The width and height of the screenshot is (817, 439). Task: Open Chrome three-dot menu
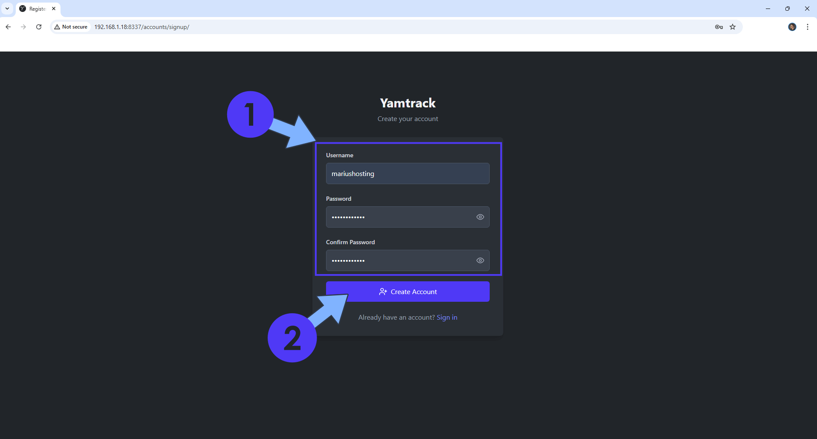808,27
